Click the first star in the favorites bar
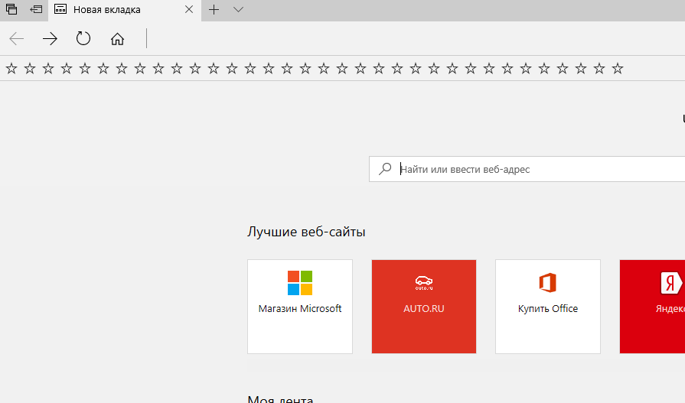The image size is (685, 403). coord(11,69)
